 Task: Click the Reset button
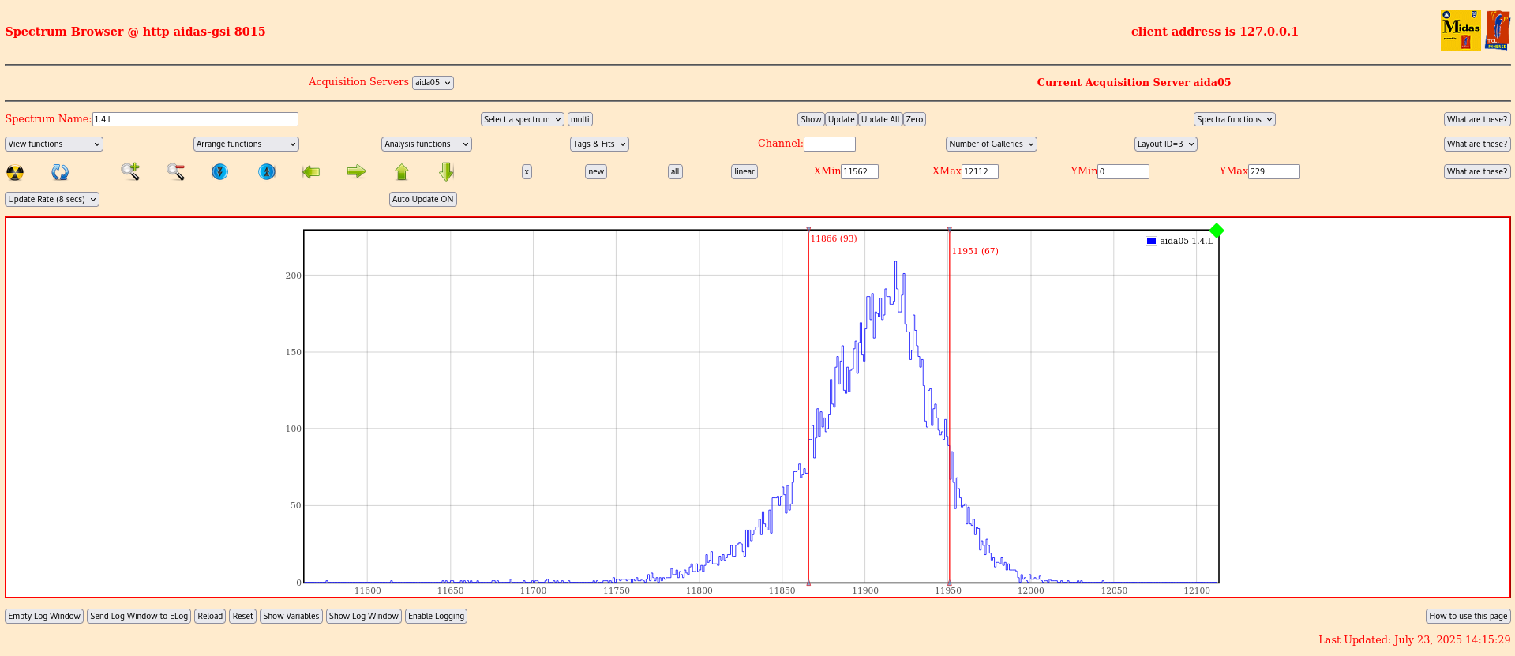coord(243,616)
